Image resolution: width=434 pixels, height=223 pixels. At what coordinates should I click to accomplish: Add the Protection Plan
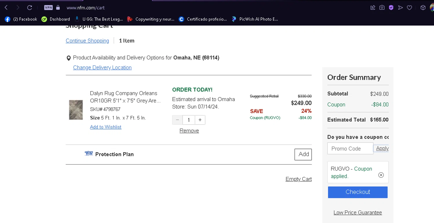[x=303, y=154]
